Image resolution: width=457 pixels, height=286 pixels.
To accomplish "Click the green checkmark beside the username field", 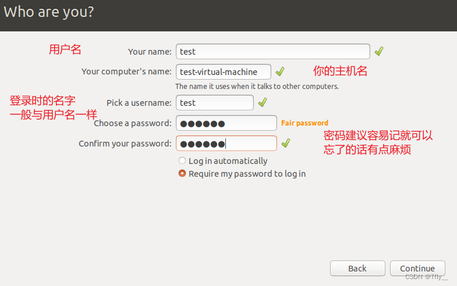I will [263, 102].
